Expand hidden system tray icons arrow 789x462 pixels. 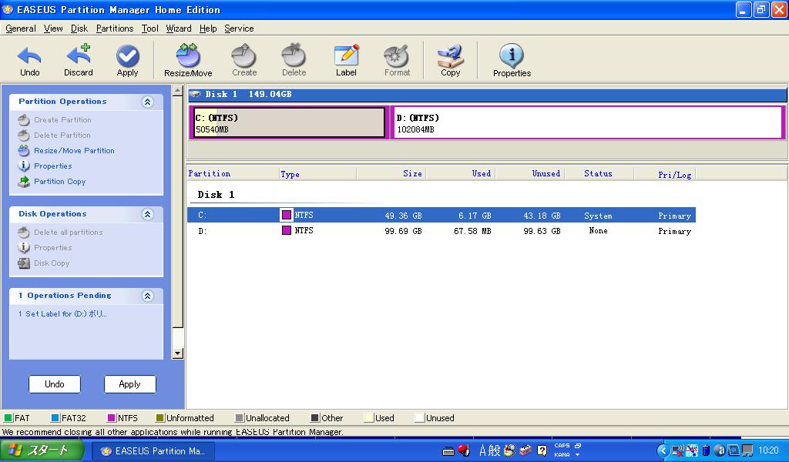point(662,450)
